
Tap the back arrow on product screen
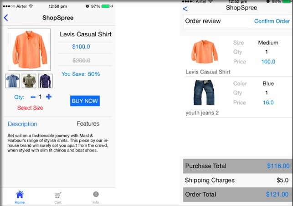pyautogui.click(x=6, y=18)
